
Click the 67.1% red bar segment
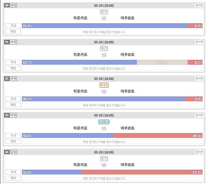click(x=142, y=172)
